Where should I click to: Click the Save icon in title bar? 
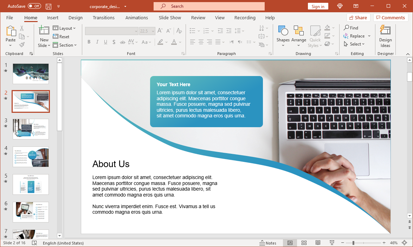49,6
